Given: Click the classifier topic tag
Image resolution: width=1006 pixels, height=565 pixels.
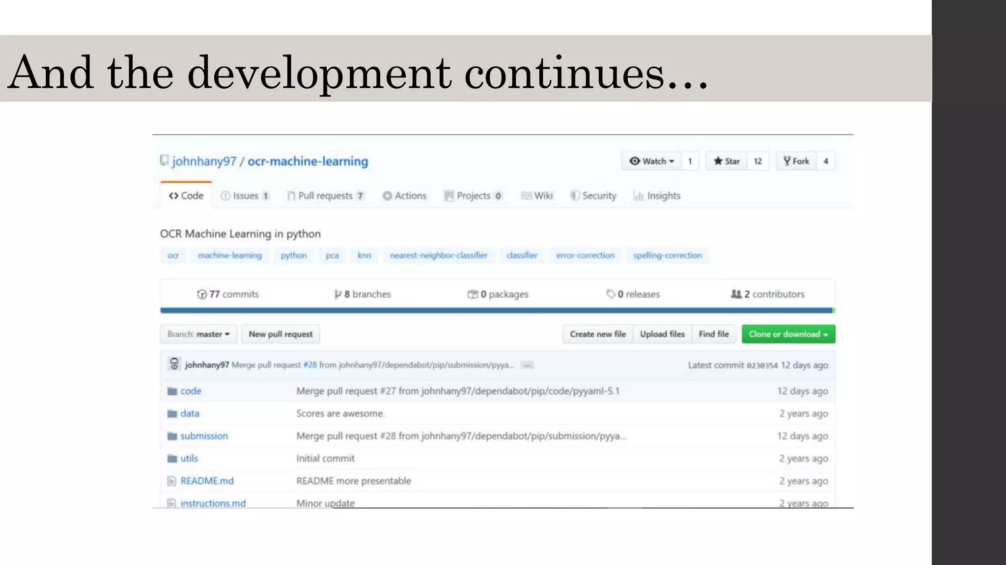Looking at the screenshot, I should point(522,256).
